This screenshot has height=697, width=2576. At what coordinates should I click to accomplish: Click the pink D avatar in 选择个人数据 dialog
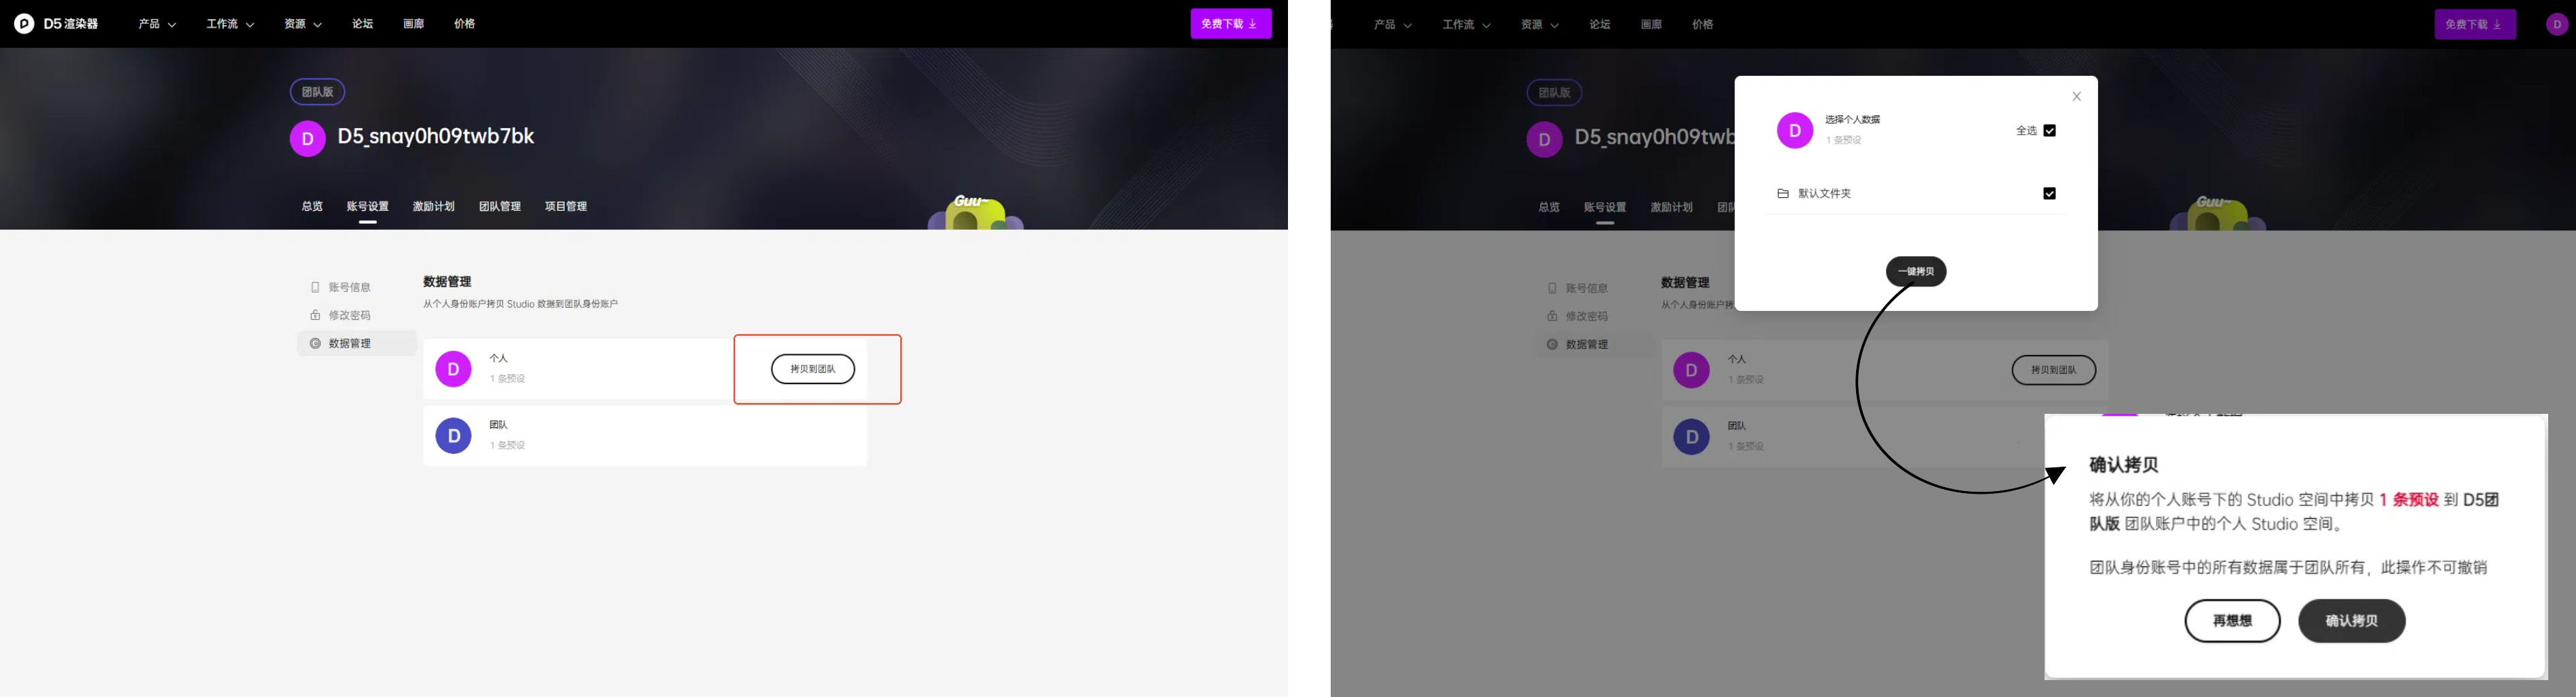tap(1795, 131)
